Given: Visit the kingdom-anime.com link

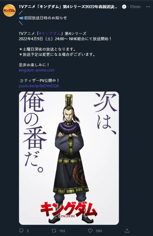Looking at the screenshot, I should coord(36,70).
